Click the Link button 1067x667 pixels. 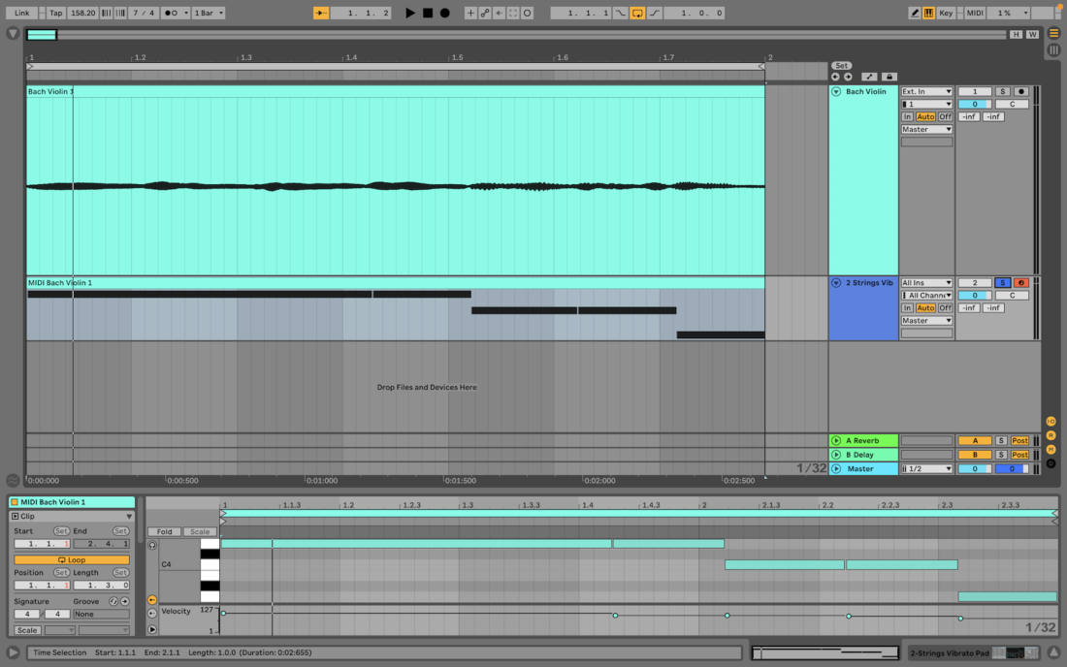(x=21, y=13)
